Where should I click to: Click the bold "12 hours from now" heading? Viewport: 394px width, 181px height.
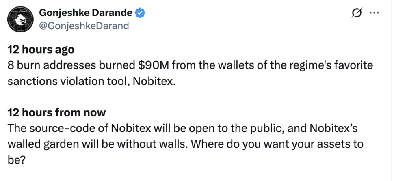pos(56,112)
